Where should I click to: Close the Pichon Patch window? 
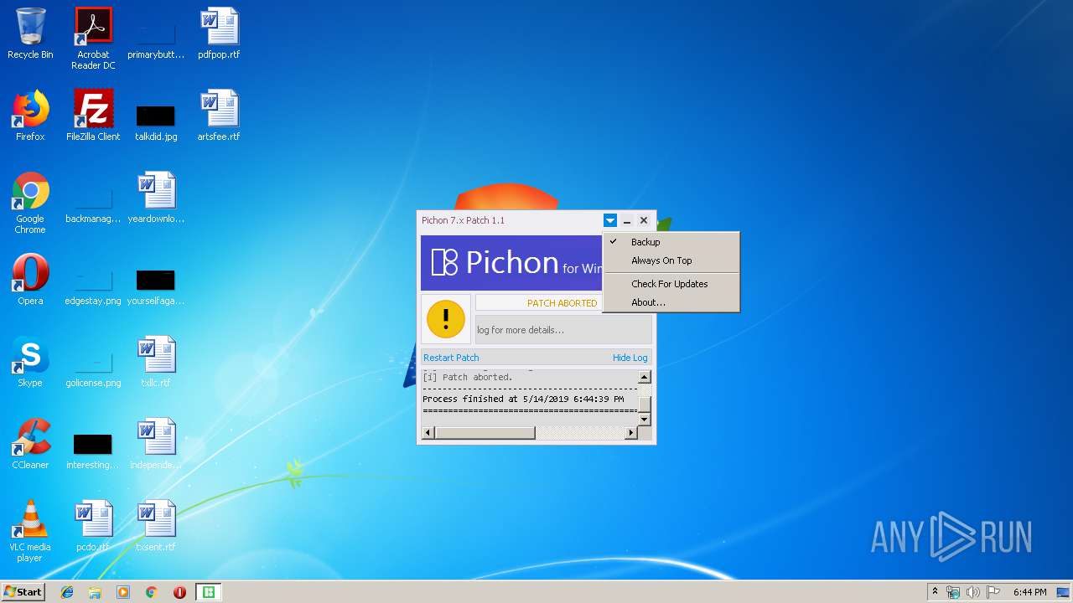tap(644, 220)
